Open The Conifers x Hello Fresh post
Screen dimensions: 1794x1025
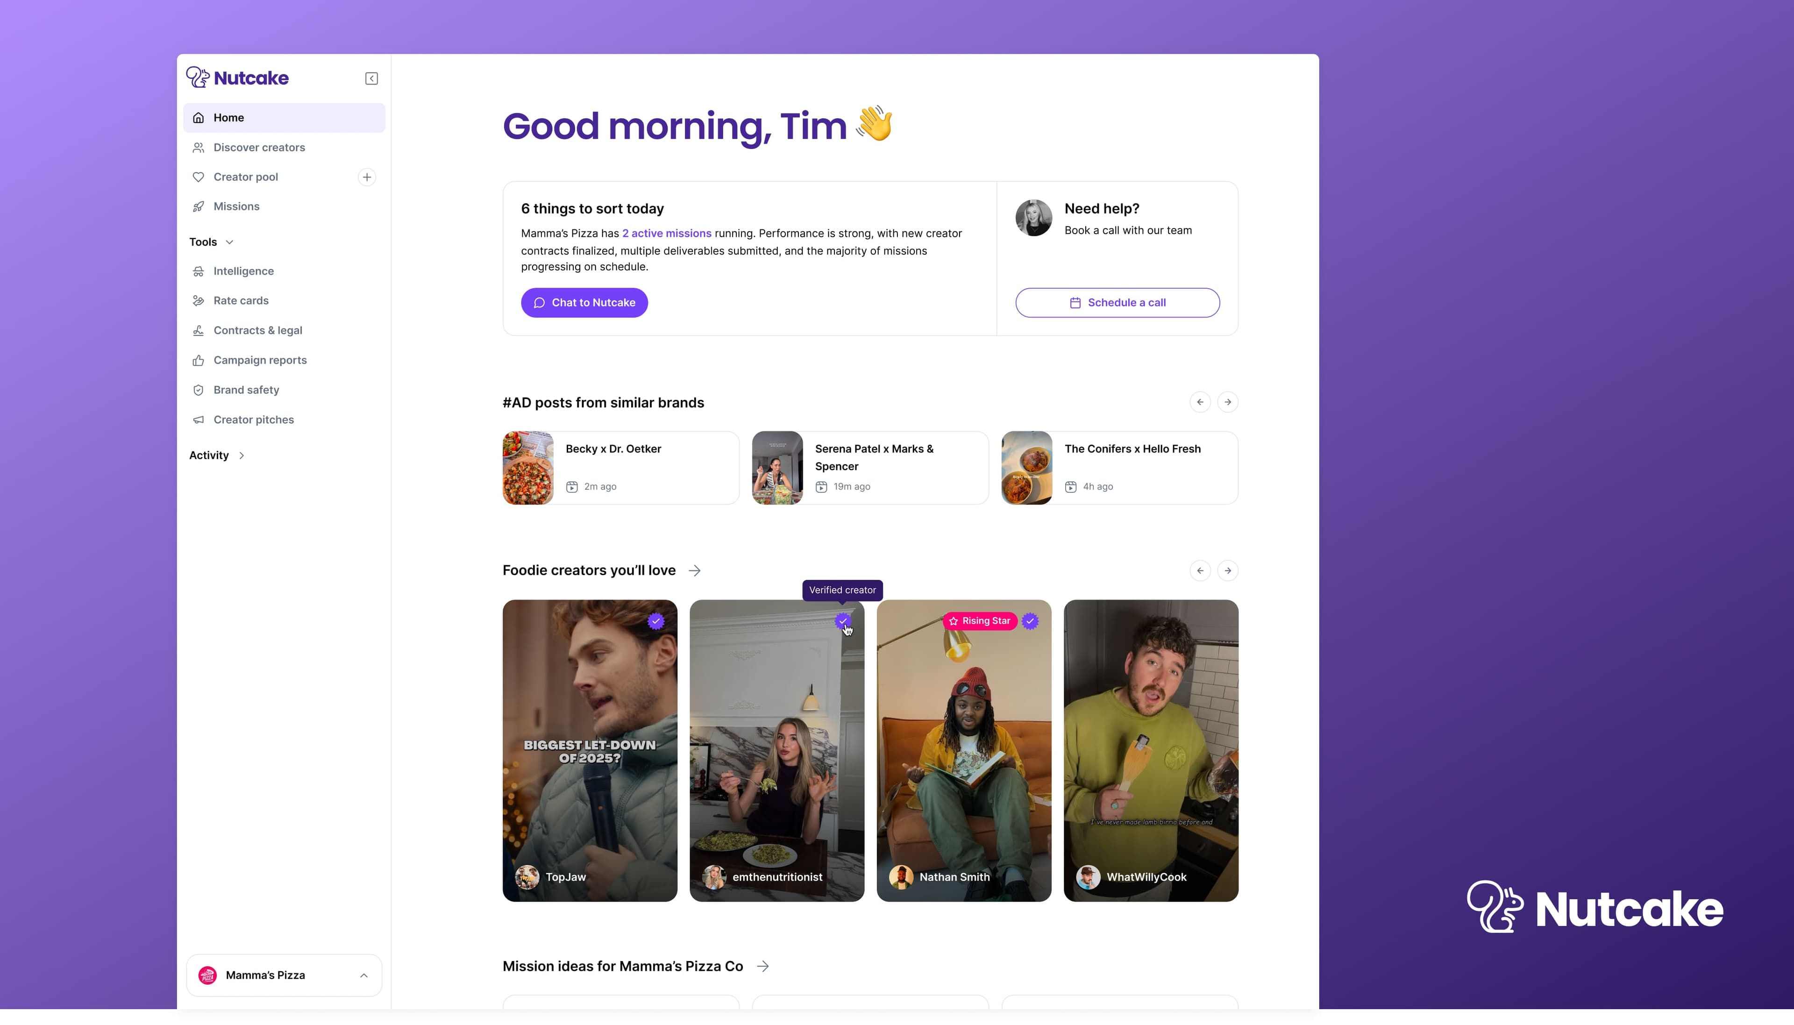pos(1119,468)
